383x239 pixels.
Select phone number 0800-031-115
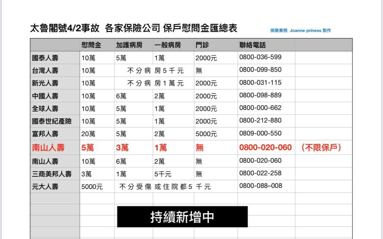(x=260, y=82)
